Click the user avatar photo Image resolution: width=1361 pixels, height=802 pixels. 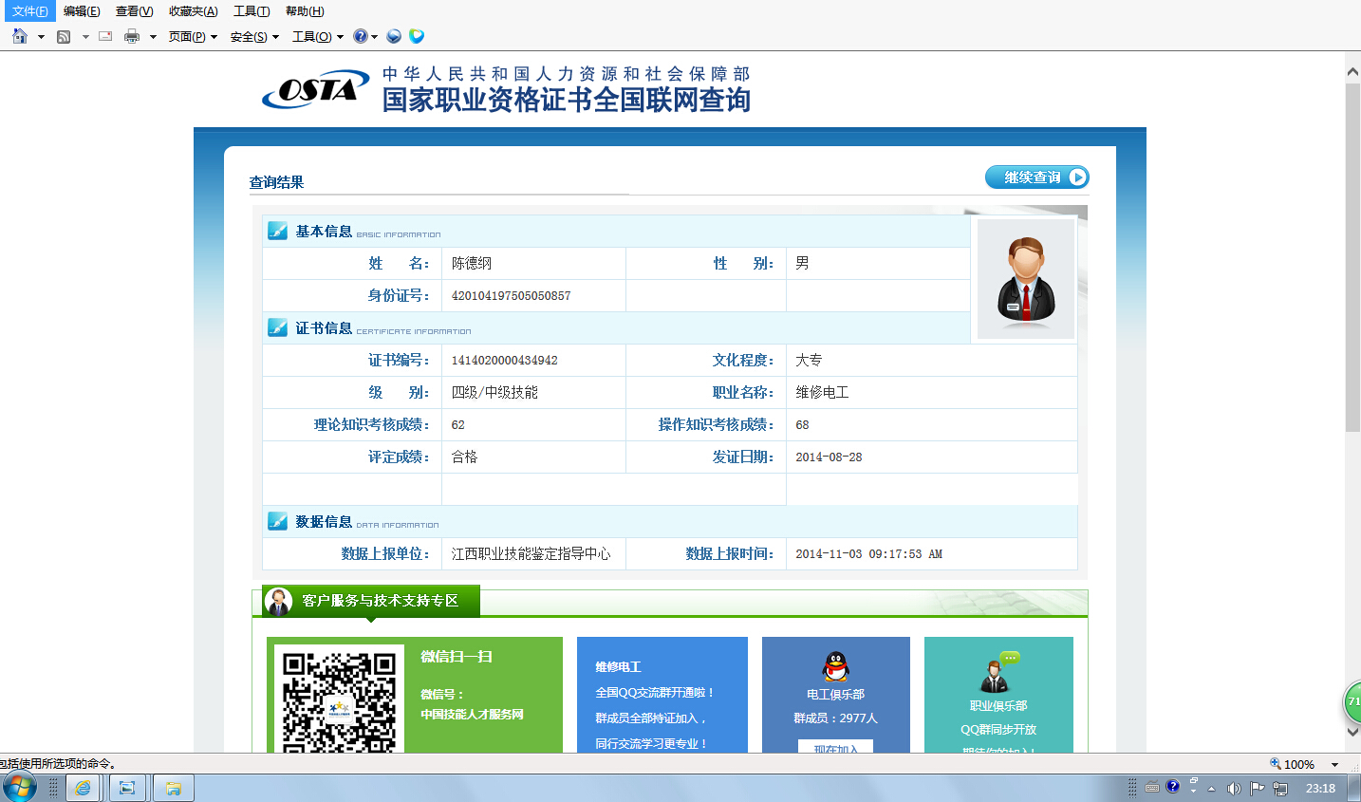[x=1025, y=279]
